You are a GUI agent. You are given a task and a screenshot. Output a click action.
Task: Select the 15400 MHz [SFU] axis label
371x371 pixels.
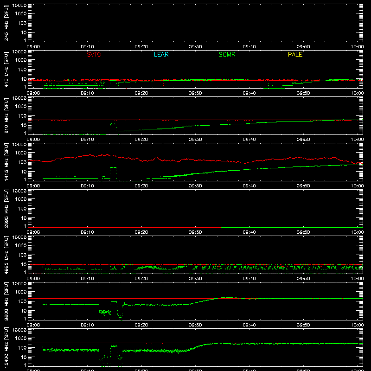point(6,348)
